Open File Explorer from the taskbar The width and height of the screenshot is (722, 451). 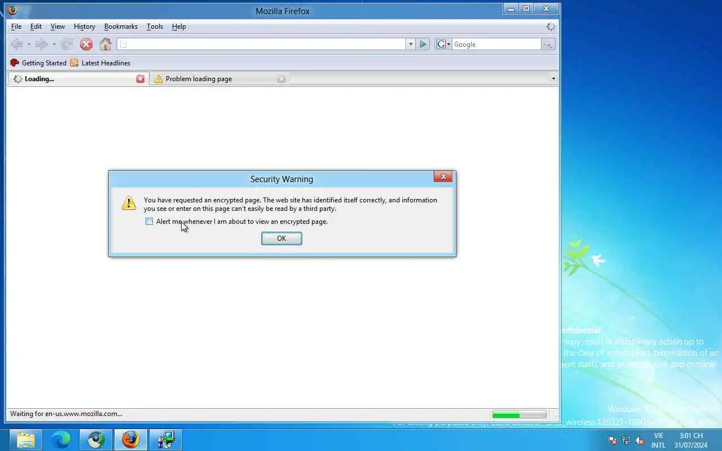click(25, 440)
